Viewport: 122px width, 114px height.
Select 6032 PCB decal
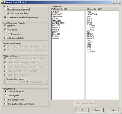[x=89, y=16]
